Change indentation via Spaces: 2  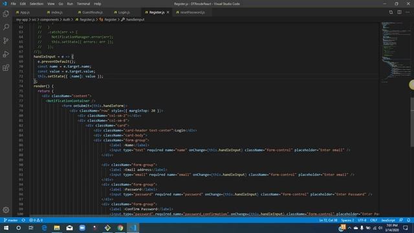tap(347, 220)
